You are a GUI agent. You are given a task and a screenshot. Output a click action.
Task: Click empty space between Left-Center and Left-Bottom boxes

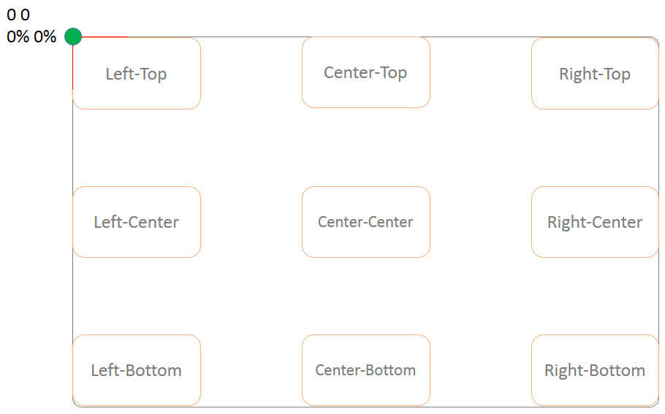[137, 296]
